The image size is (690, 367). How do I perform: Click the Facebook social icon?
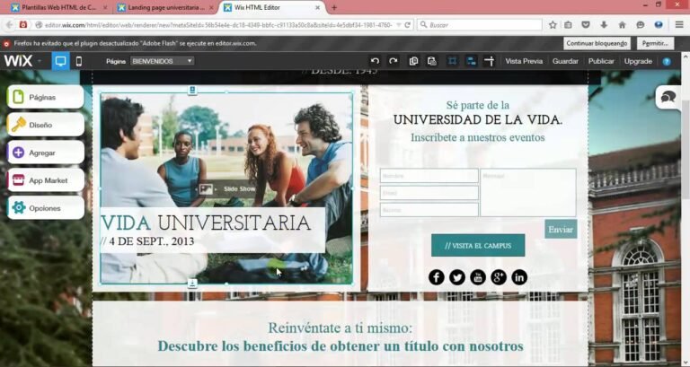(436, 277)
